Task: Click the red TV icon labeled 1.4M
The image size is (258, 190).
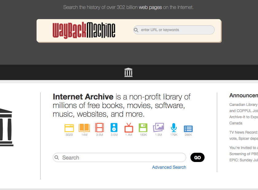Action: point(129,128)
